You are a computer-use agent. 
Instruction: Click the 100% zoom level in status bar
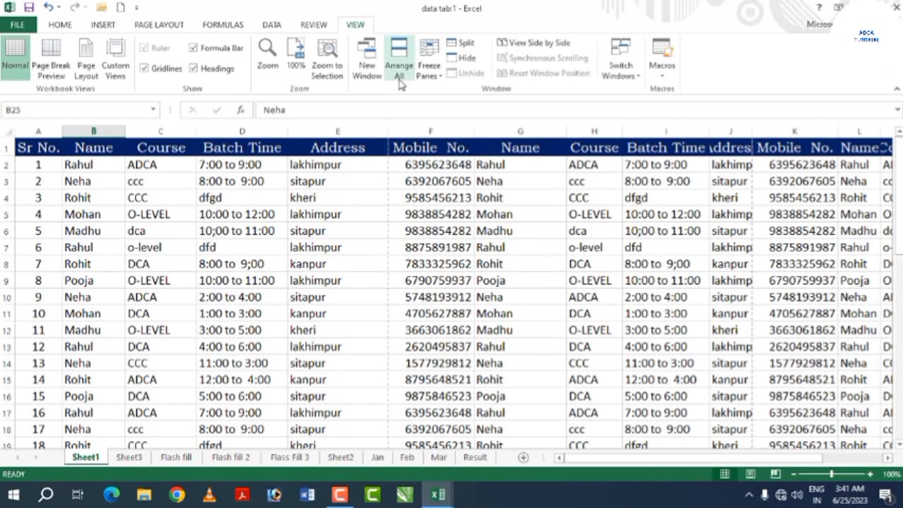[x=892, y=474]
